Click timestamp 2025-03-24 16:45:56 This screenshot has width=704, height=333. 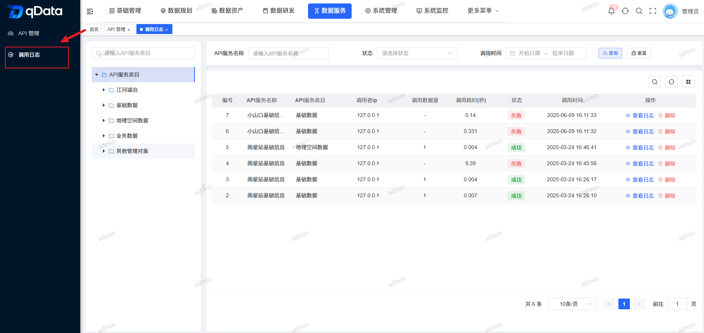pyautogui.click(x=572, y=163)
